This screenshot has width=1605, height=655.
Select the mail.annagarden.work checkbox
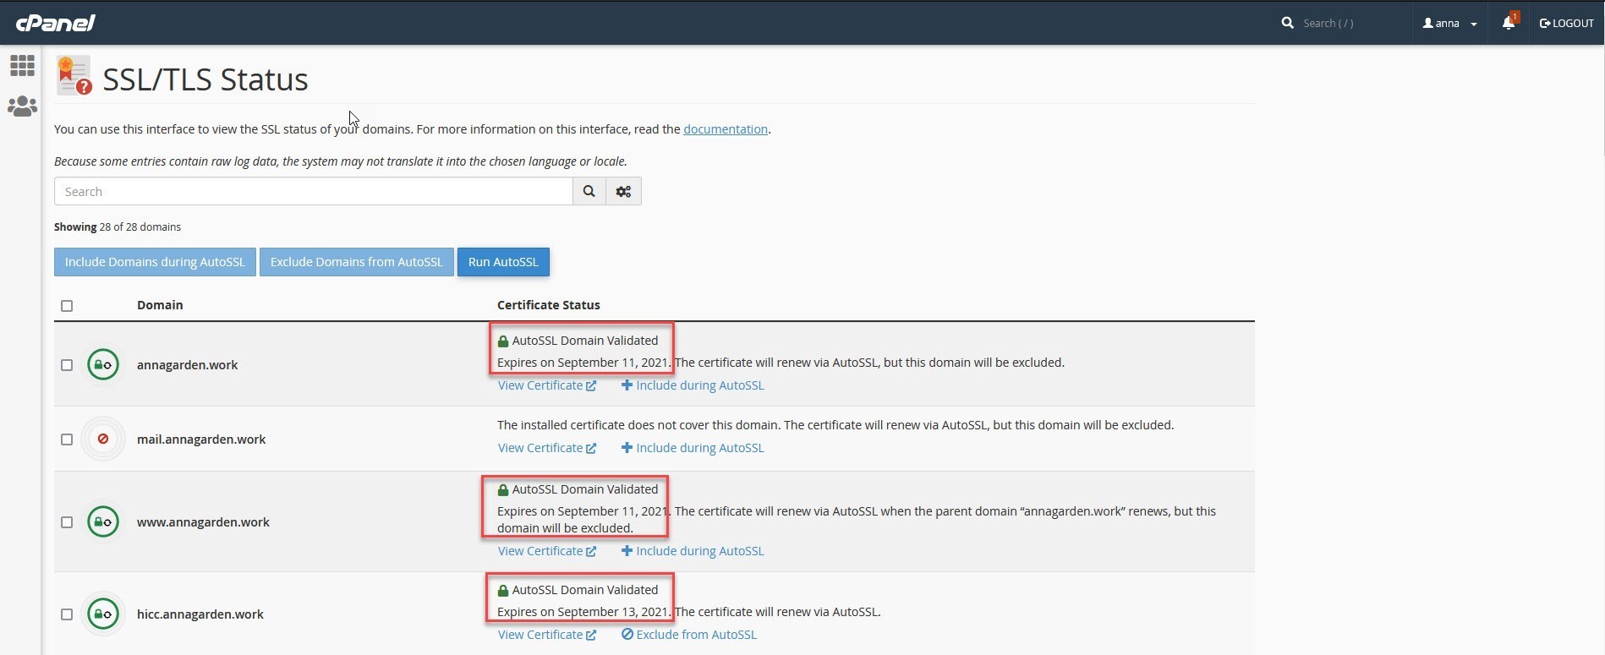coord(67,439)
